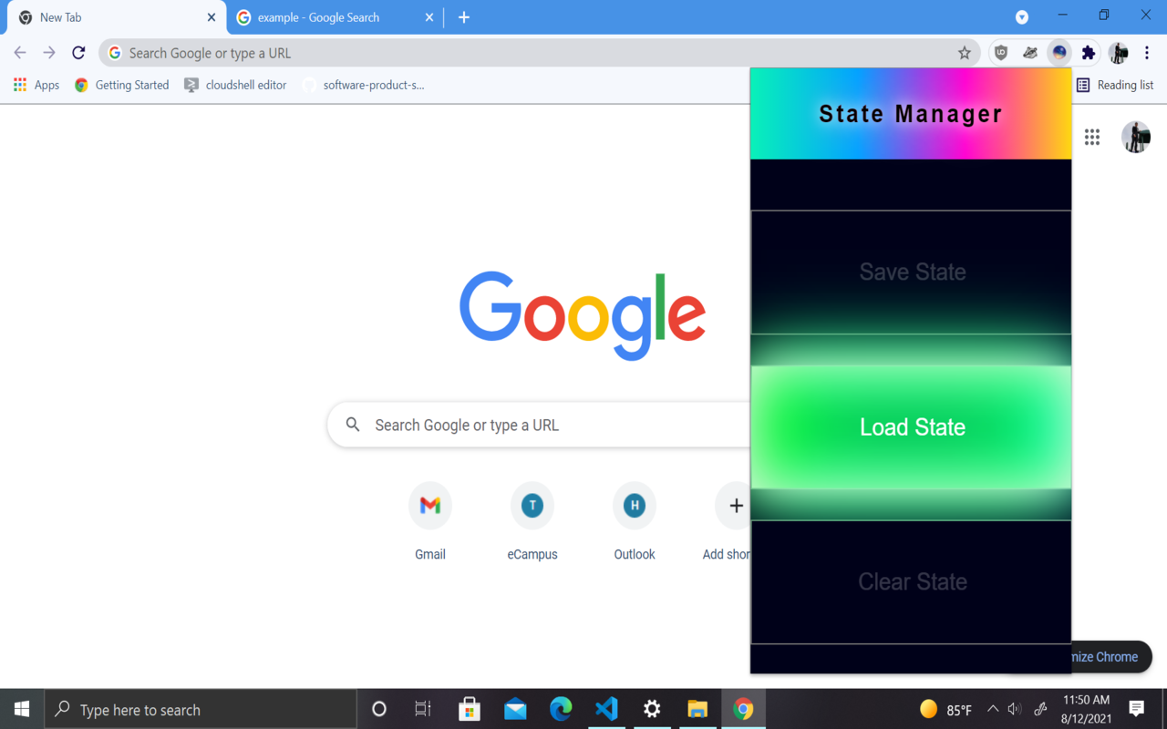Click Google account avatar on page
This screenshot has height=729, width=1167.
point(1135,138)
